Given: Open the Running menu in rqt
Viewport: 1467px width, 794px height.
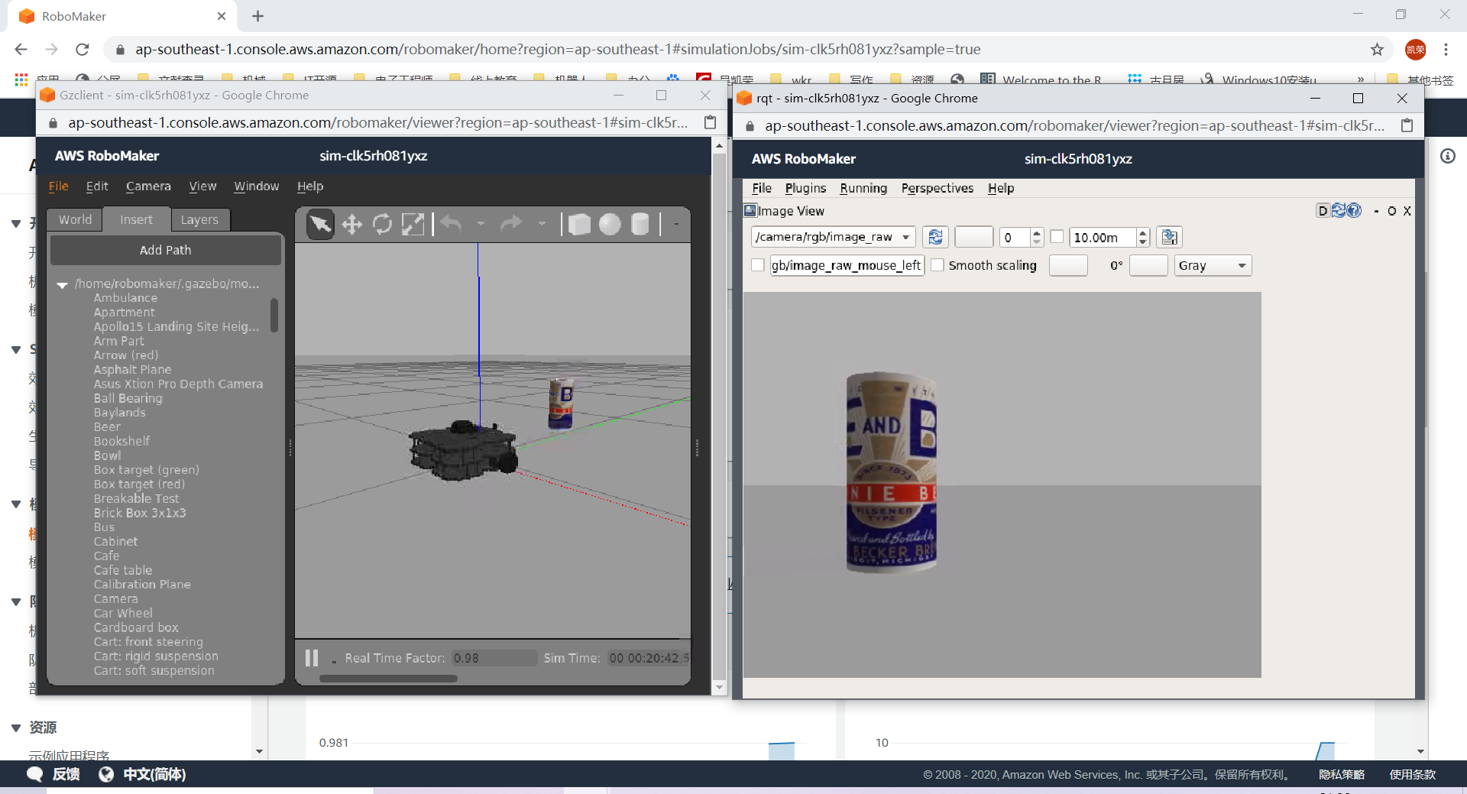Looking at the screenshot, I should 863,188.
